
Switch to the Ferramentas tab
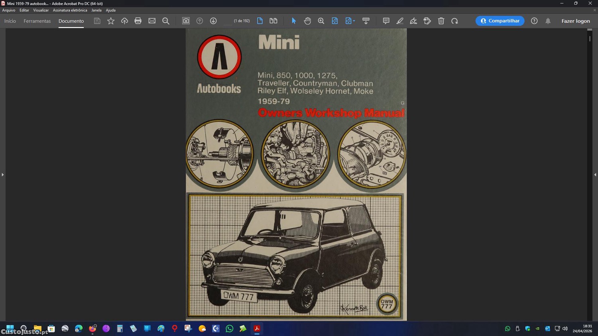click(37, 21)
